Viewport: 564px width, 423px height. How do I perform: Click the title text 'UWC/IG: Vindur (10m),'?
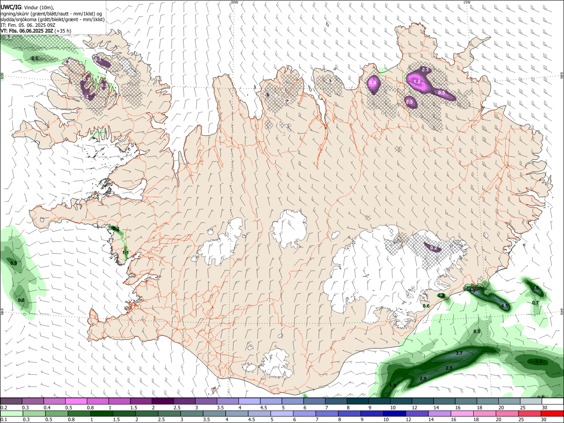[x=27, y=7]
